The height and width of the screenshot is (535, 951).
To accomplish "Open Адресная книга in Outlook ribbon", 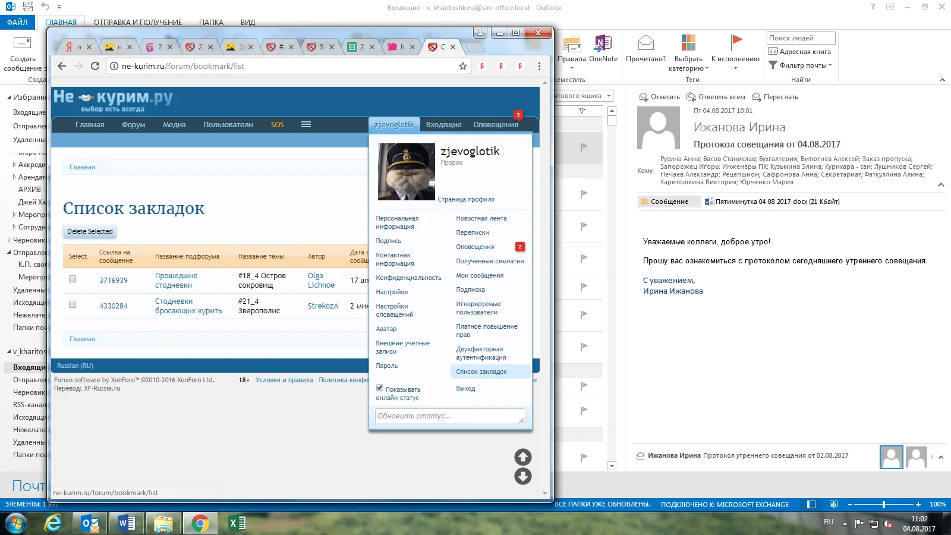I will (800, 52).
